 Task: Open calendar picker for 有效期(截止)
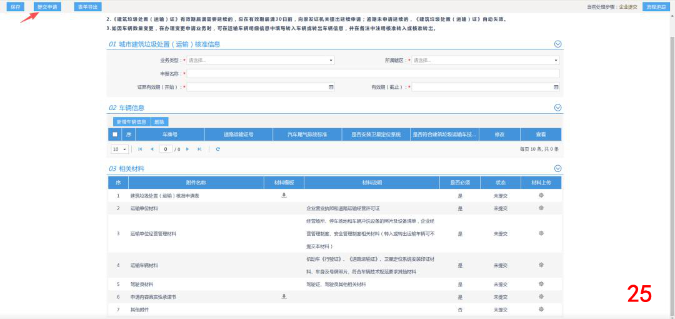(556, 87)
